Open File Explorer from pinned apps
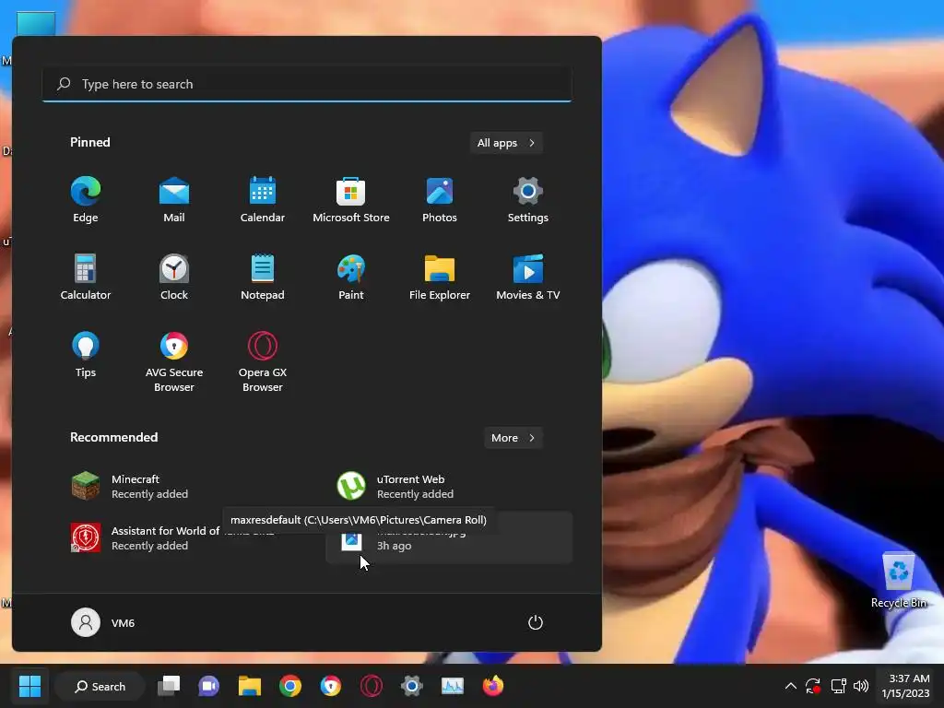This screenshot has height=708, width=944. point(440,277)
